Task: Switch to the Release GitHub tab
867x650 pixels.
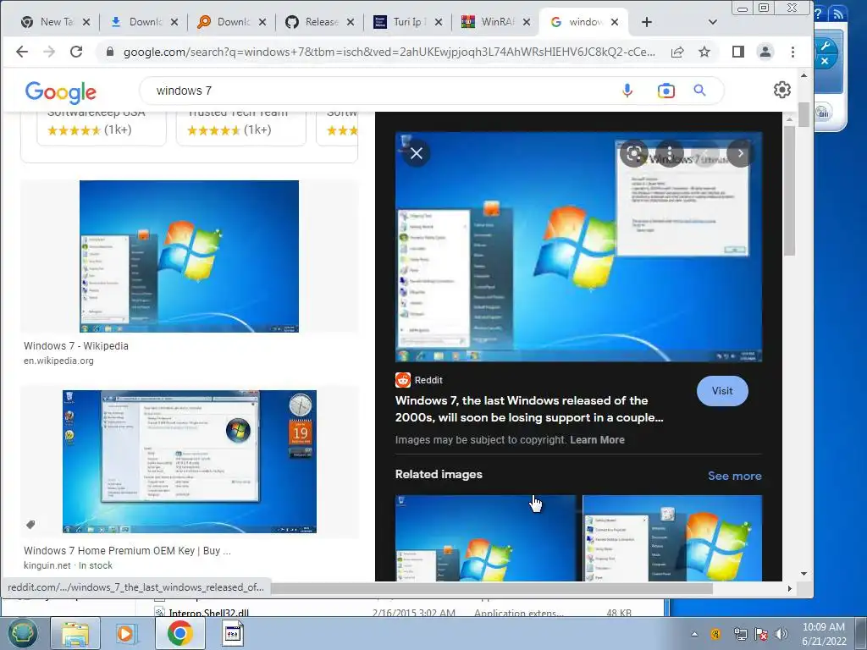Action: [x=319, y=22]
